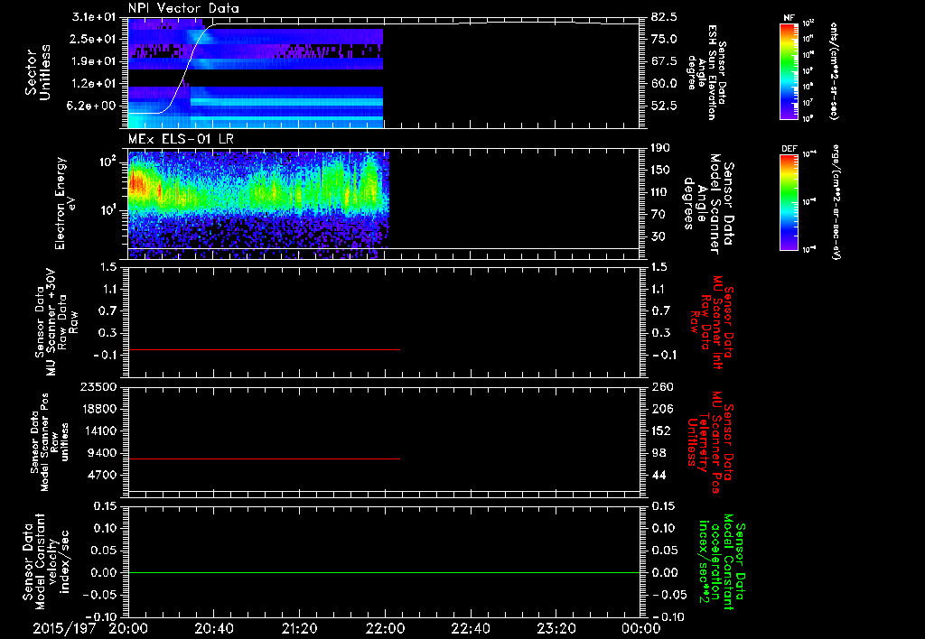Click the red line in MU Scanner +30V panel
Screen dimensions: 925x639
click(x=265, y=349)
